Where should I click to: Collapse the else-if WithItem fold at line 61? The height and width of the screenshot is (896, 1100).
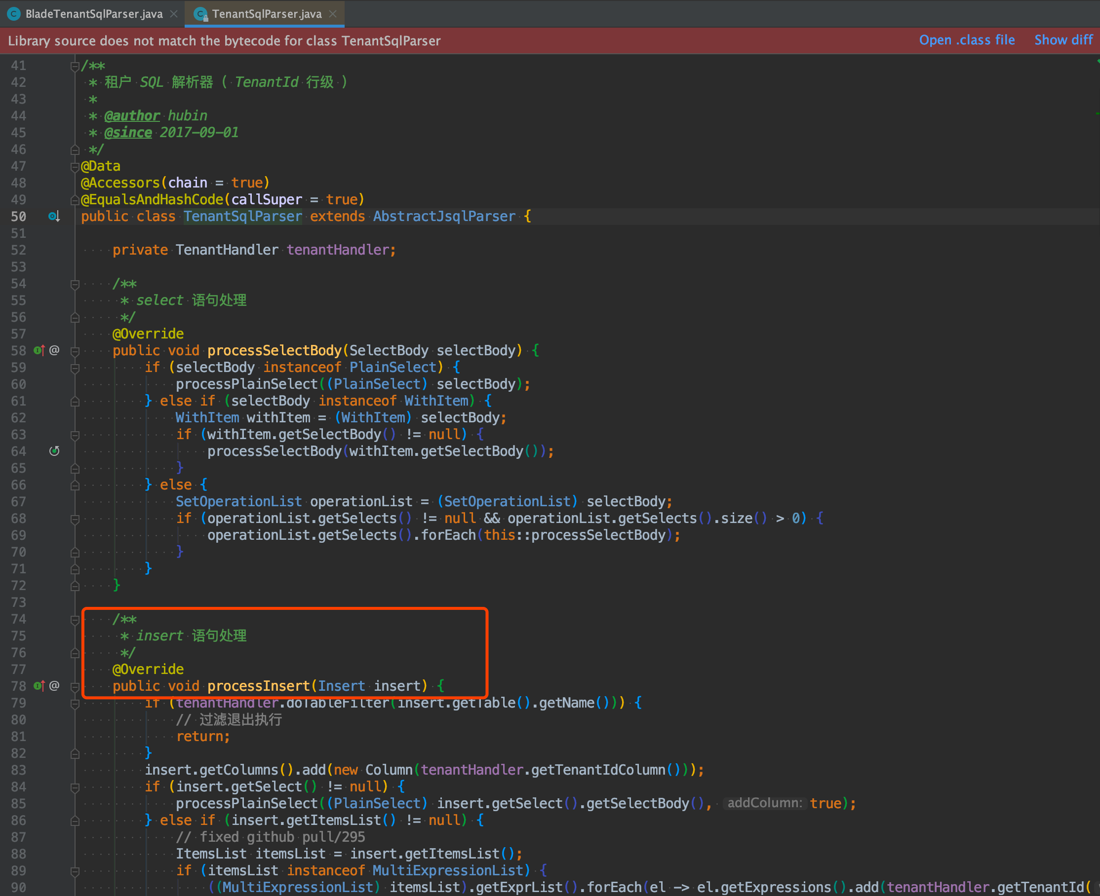tap(75, 401)
